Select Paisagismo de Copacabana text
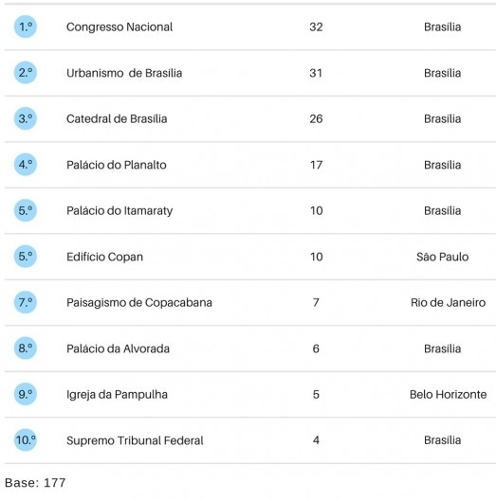Image resolution: width=496 pixels, height=500 pixels. coord(139,303)
